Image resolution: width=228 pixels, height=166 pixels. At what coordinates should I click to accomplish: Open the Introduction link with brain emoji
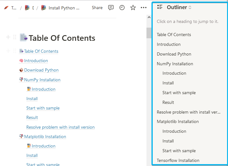coord(36,61)
